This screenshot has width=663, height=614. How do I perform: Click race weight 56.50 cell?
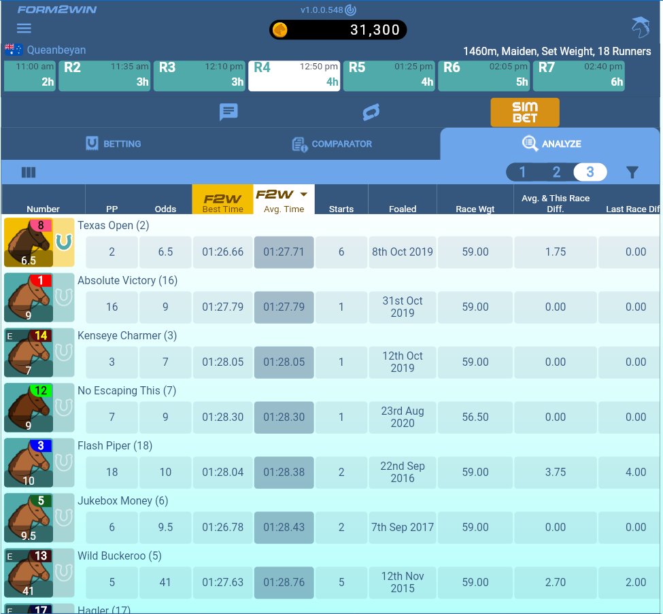[x=475, y=417]
